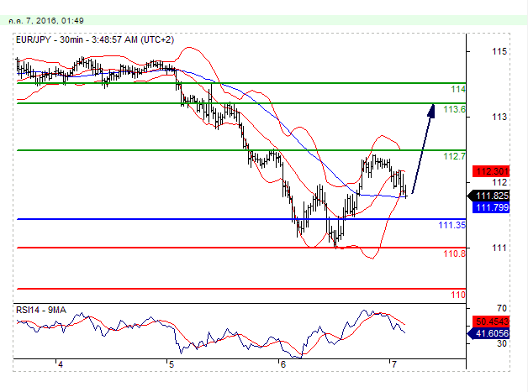The image size is (528, 392).
Task: Click the date axis marker 4
Action: [61, 364]
